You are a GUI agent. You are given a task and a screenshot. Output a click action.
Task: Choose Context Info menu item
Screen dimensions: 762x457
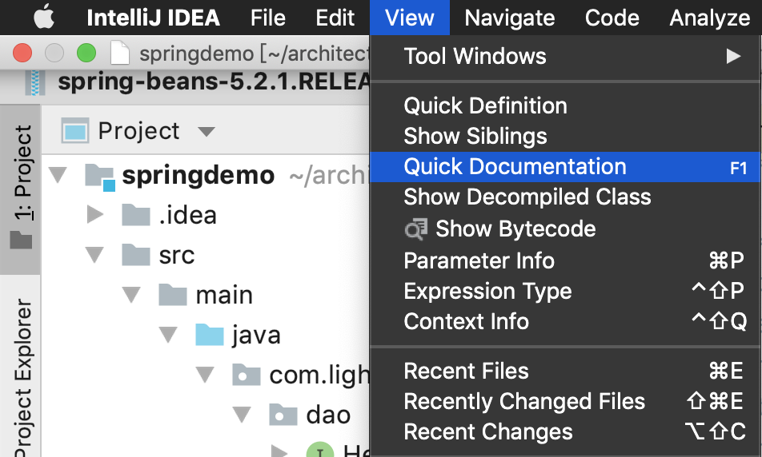565,321
